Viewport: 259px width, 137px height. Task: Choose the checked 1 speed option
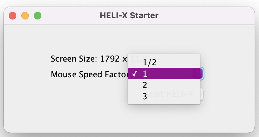145,74
